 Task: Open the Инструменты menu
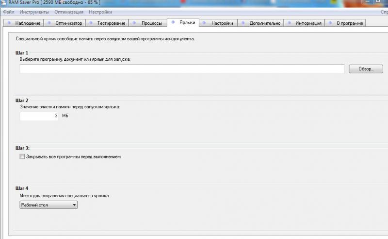coord(34,12)
